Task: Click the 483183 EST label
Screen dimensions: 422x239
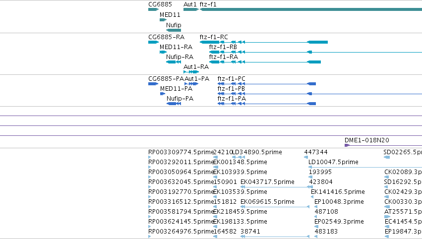Action: point(326,232)
